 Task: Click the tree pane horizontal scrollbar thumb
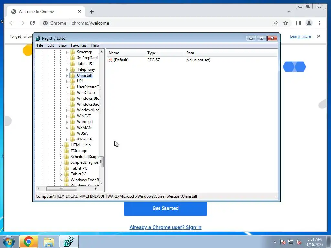(61, 189)
